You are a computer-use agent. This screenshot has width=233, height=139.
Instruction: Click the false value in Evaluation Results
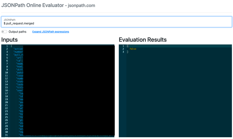point(133,49)
